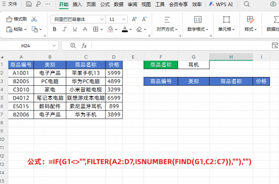Click cell A1001
The height and width of the screenshot is (184, 279).
[21, 73]
